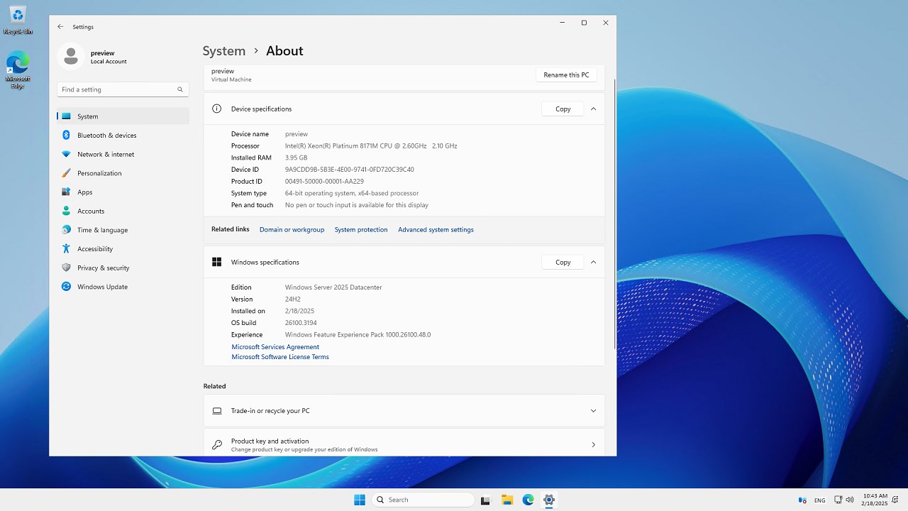Click the Accessibility figure icon
The image size is (908, 511).
pos(66,249)
